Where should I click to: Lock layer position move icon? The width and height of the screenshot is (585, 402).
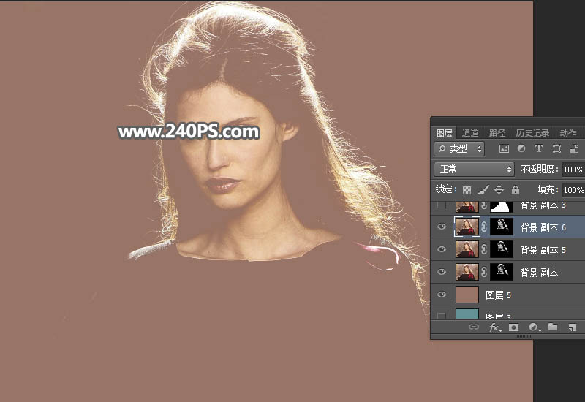pos(499,190)
